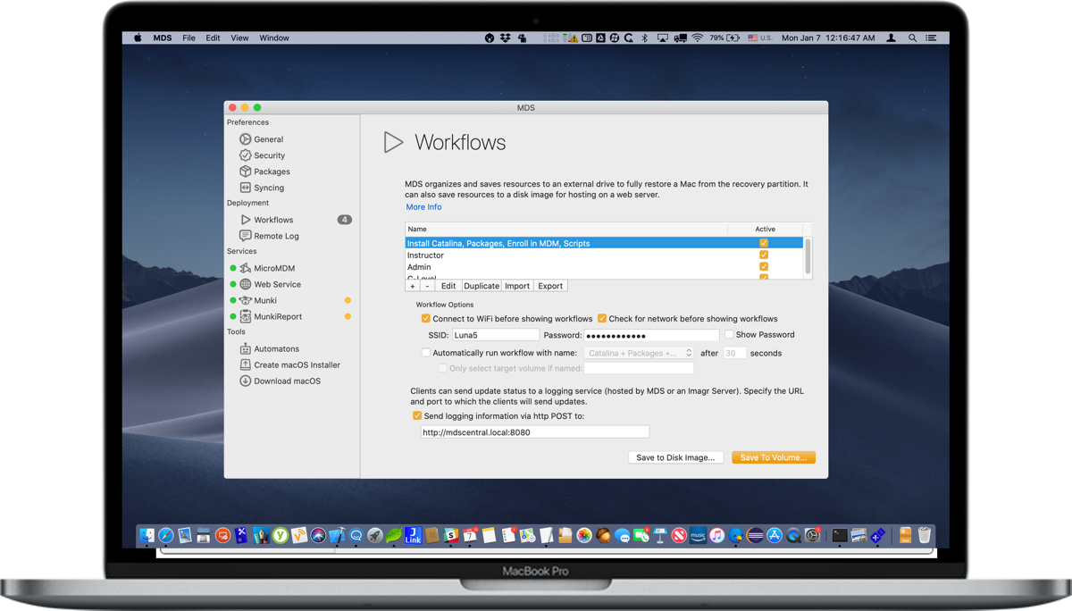Click the Save To Volume button
Viewport: 1072px width, 611px height.
coord(774,457)
